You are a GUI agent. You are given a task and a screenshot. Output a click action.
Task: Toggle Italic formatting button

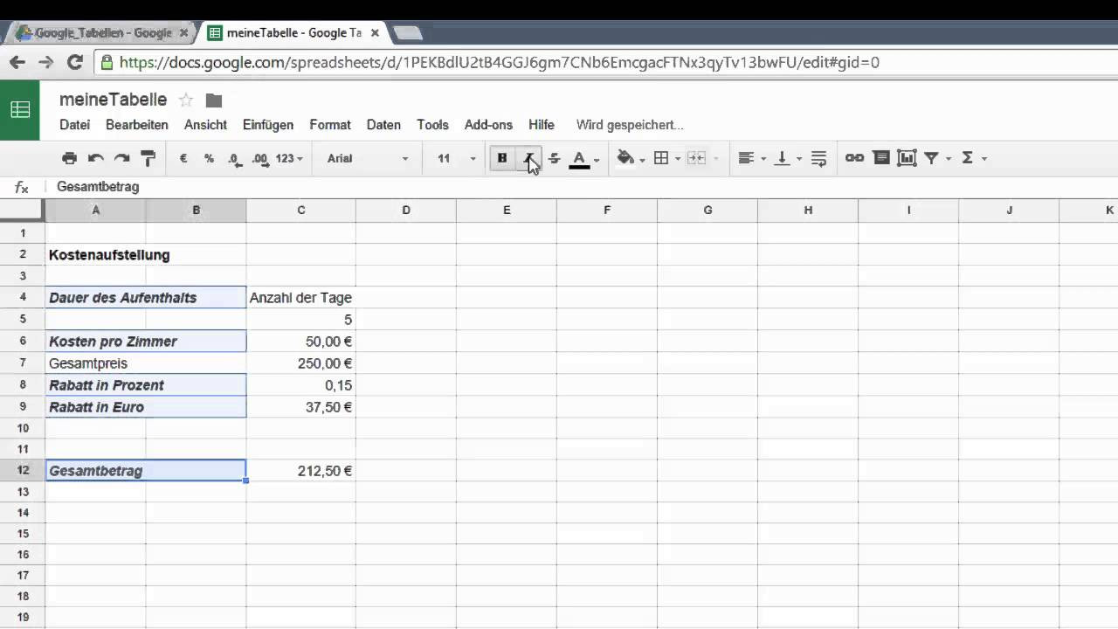tap(528, 158)
